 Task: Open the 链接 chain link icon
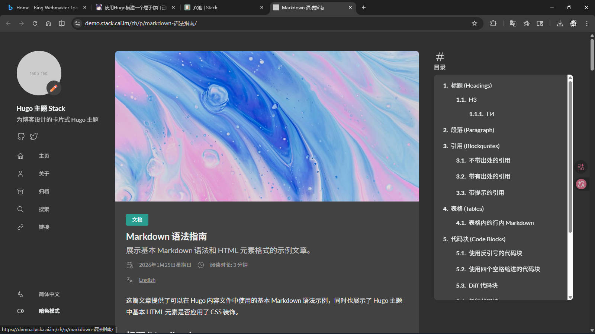[20, 227]
